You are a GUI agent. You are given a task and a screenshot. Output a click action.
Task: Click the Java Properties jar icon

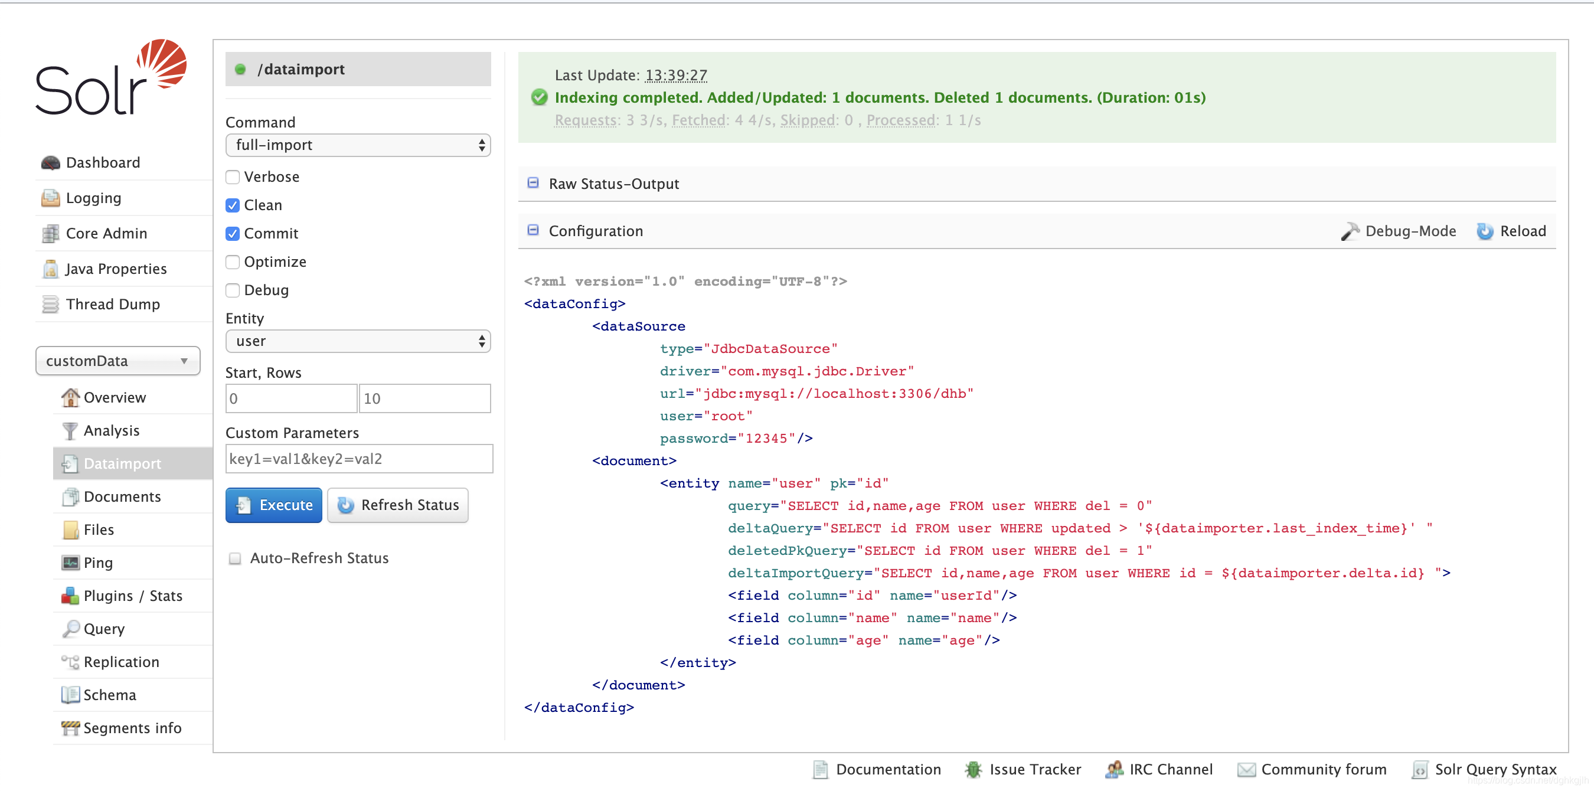tap(50, 269)
